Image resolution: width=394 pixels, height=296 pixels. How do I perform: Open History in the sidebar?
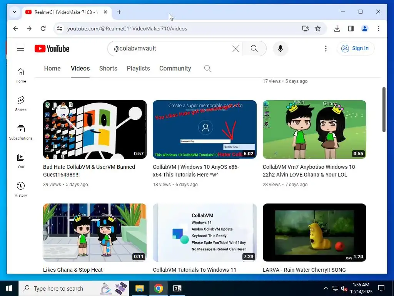click(21, 190)
